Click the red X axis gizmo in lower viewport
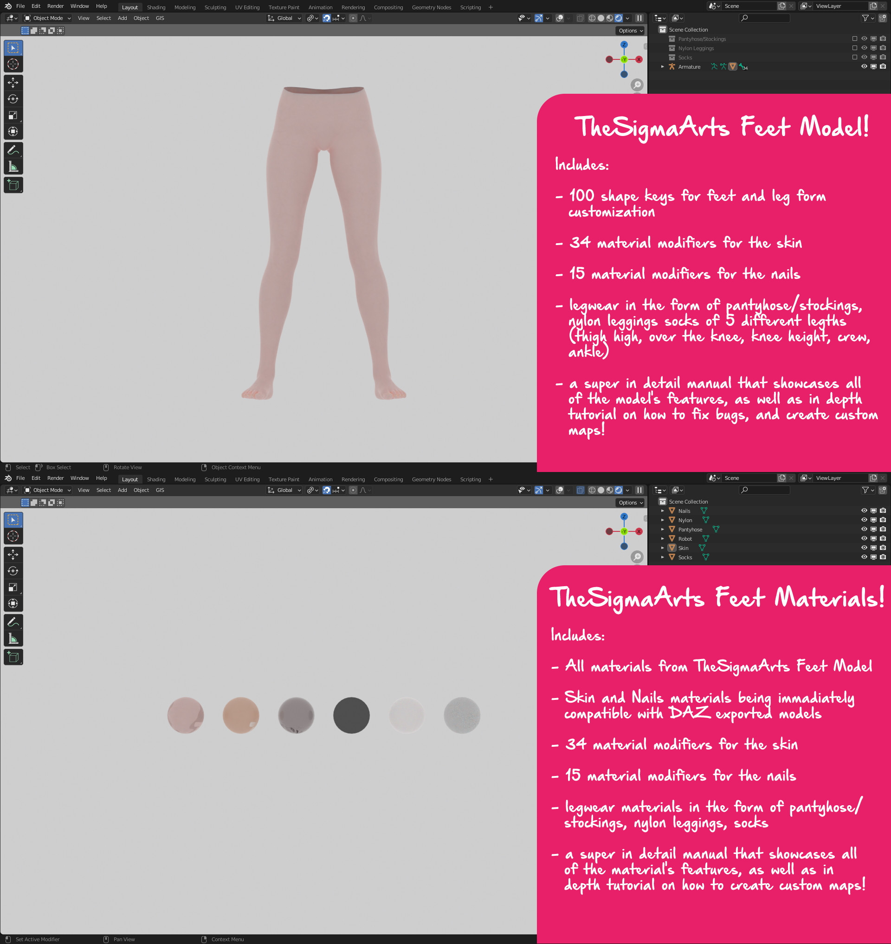 [x=639, y=531]
